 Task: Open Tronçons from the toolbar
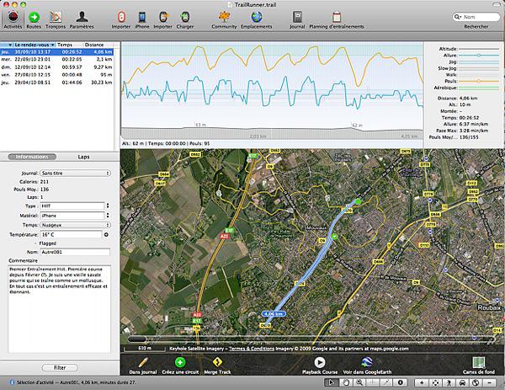pos(56,17)
